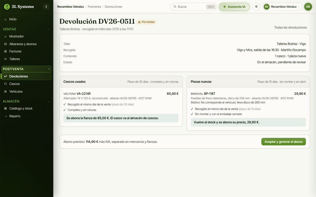The height and width of the screenshot is (197, 316).
Task: Open Talleres in the sidebar
Action: (x=27, y=59)
